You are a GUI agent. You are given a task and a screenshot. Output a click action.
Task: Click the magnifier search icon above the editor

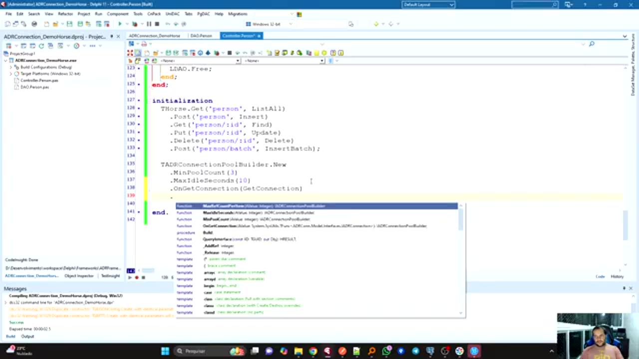(x=592, y=44)
